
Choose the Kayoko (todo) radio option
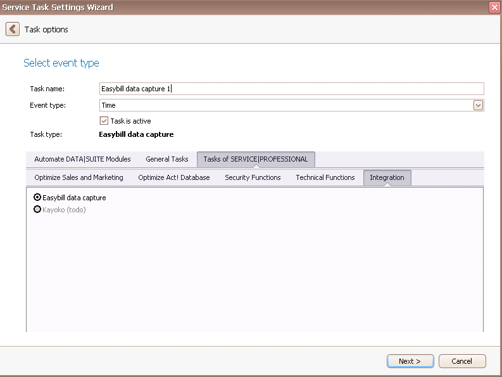pos(37,209)
